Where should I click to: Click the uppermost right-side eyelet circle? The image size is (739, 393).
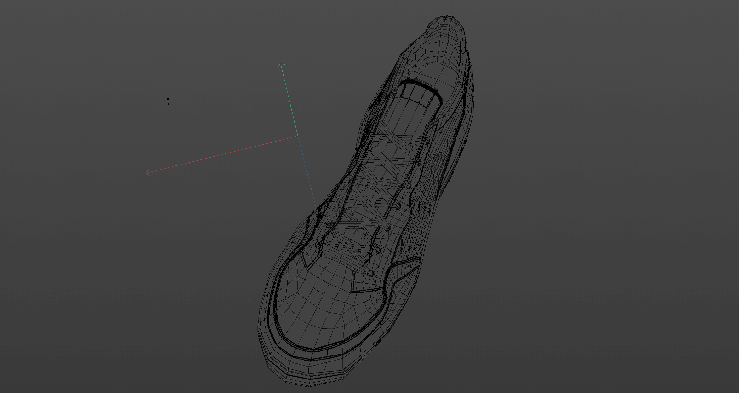click(x=398, y=206)
